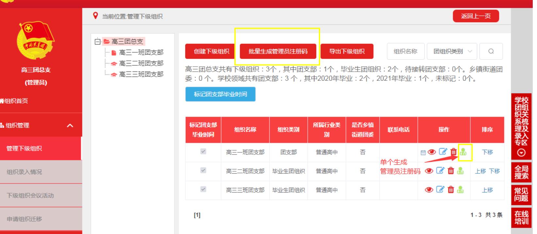Image resolution: width=537 pixels, height=234 pixels.
Task: Generate admin registration code for 高三一班团支部
Action: (463, 152)
